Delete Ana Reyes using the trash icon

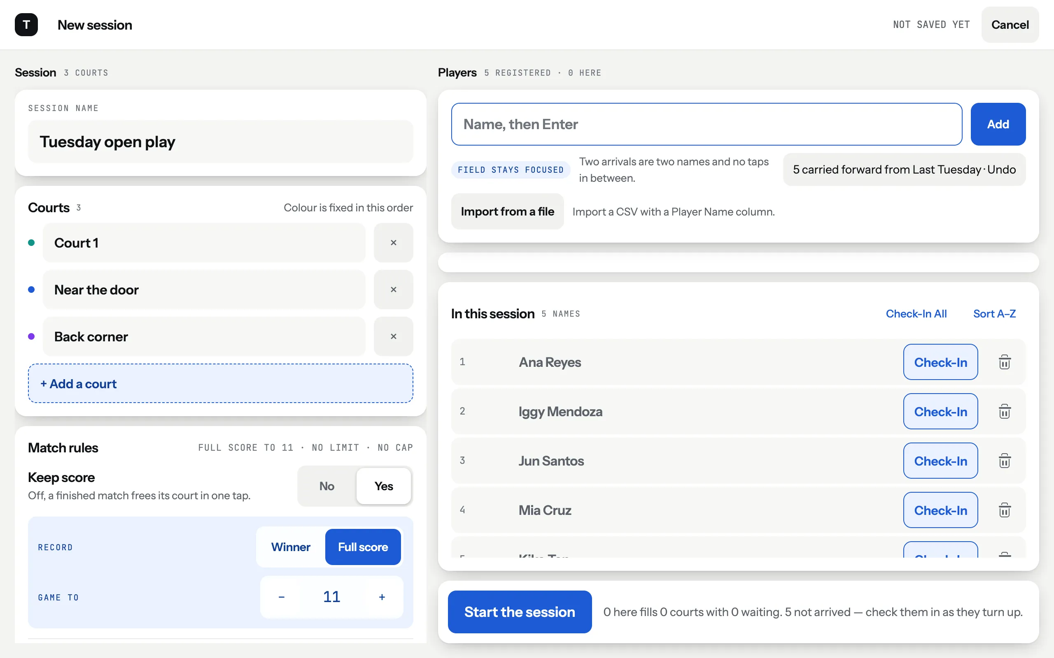1004,362
